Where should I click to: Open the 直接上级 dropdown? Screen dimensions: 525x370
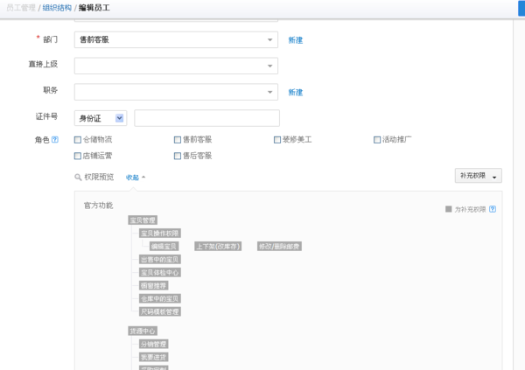pyautogui.click(x=176, y=66)
